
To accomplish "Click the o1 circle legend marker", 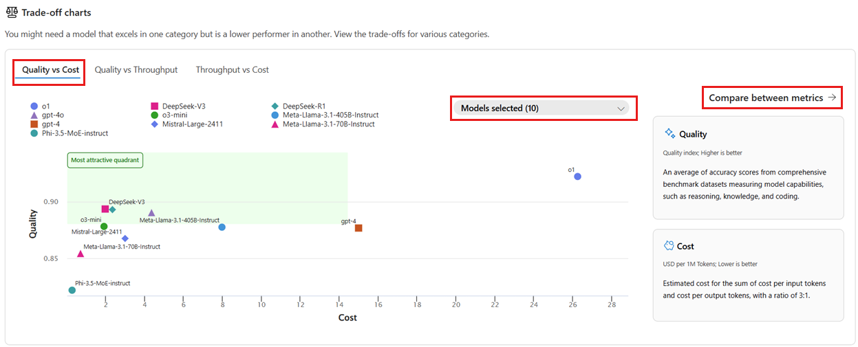I will (34, 107).
